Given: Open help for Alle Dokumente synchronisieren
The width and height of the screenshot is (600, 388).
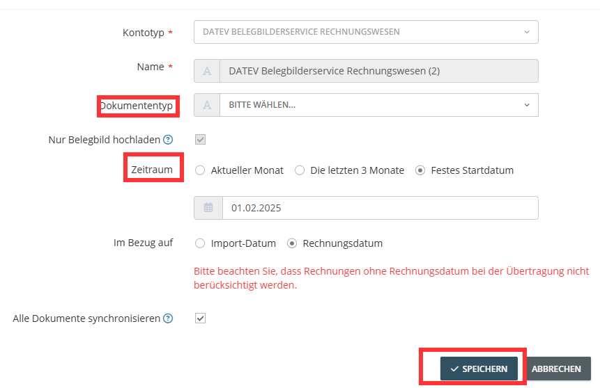Looking at the screenshot, I should [x=168, y=318].
